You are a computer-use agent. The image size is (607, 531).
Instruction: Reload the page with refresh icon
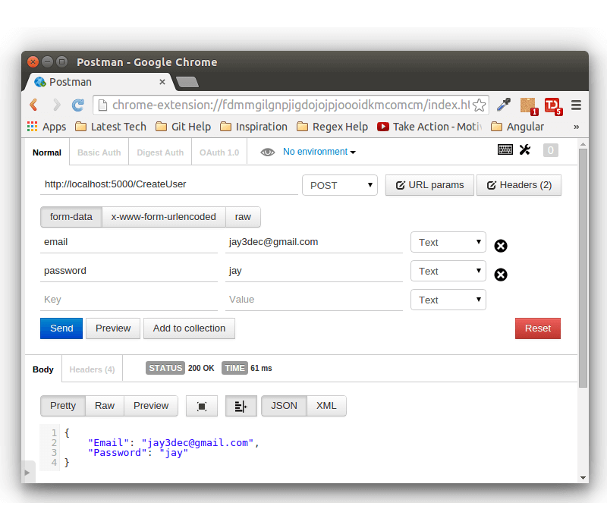pyautogui.click(x=78, y=105)
